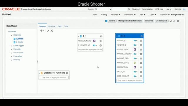188x106 pixels.
Task: Open gear menu for INVOICE_ID field
Action: 141,41
